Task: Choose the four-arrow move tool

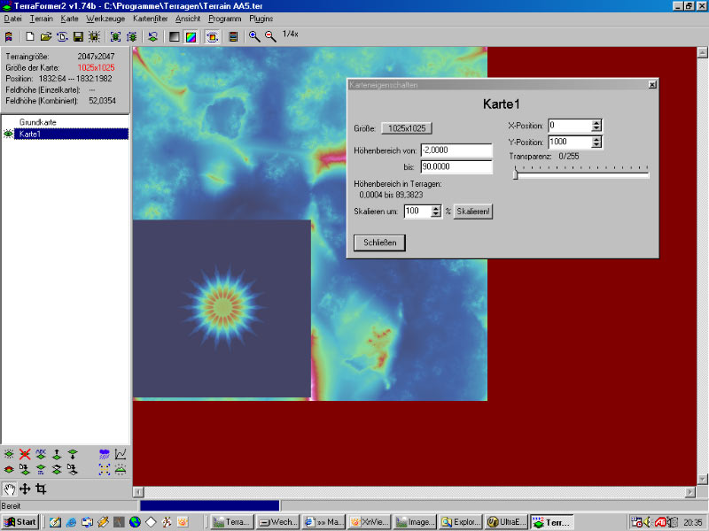Action: pyautogui.click(x=25, y=489)
